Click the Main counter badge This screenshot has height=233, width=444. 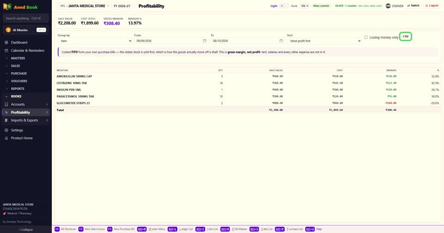tap(321, 6)
